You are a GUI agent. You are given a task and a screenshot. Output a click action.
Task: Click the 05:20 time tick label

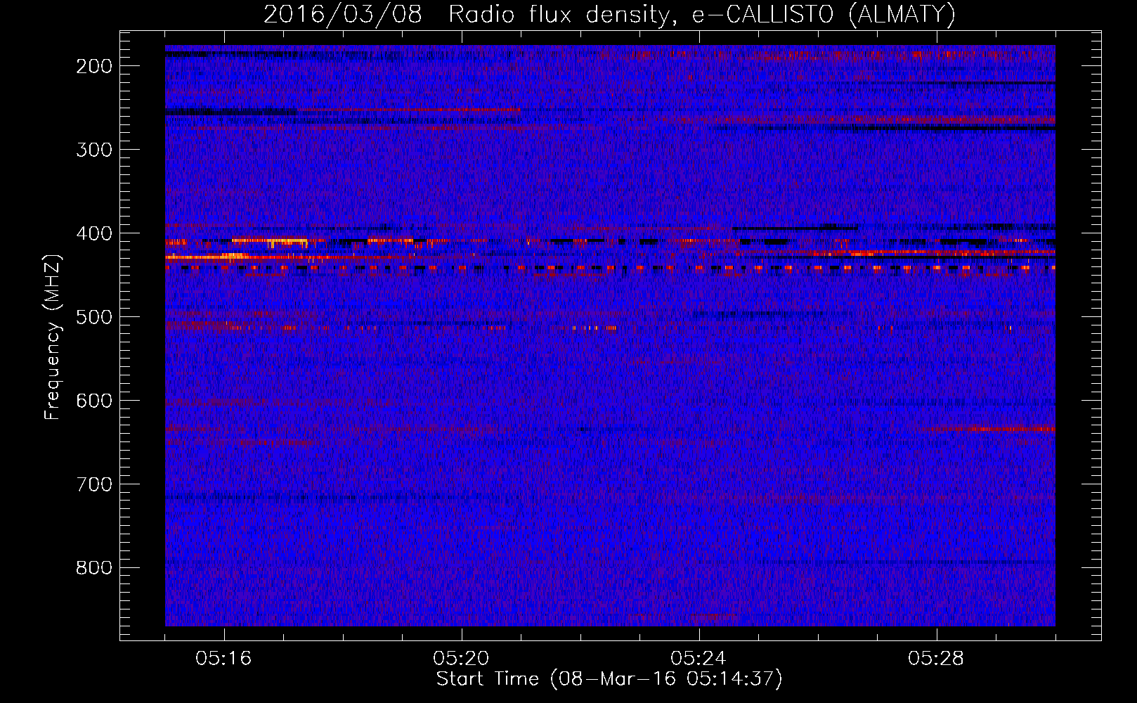click(461, 659)
